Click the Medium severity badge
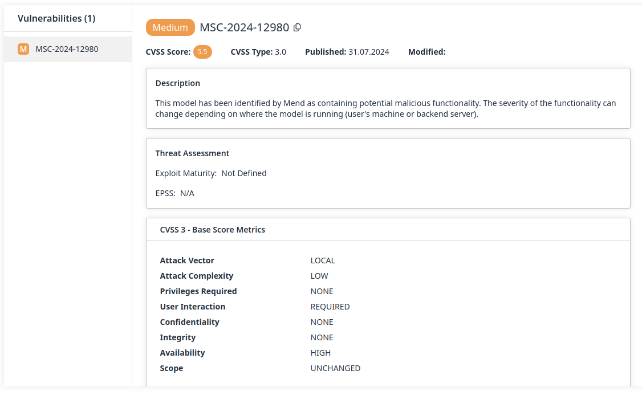 [170, 27]
